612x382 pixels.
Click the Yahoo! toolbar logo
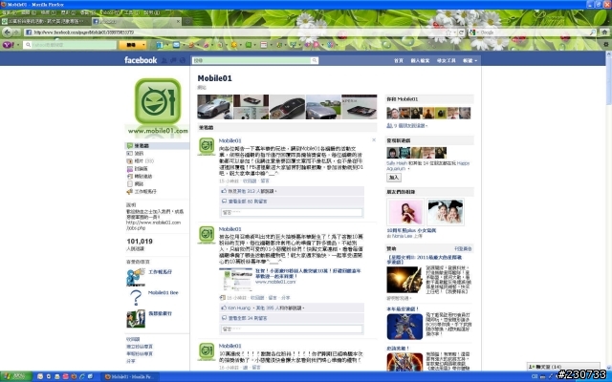click(x=9, y=45)
